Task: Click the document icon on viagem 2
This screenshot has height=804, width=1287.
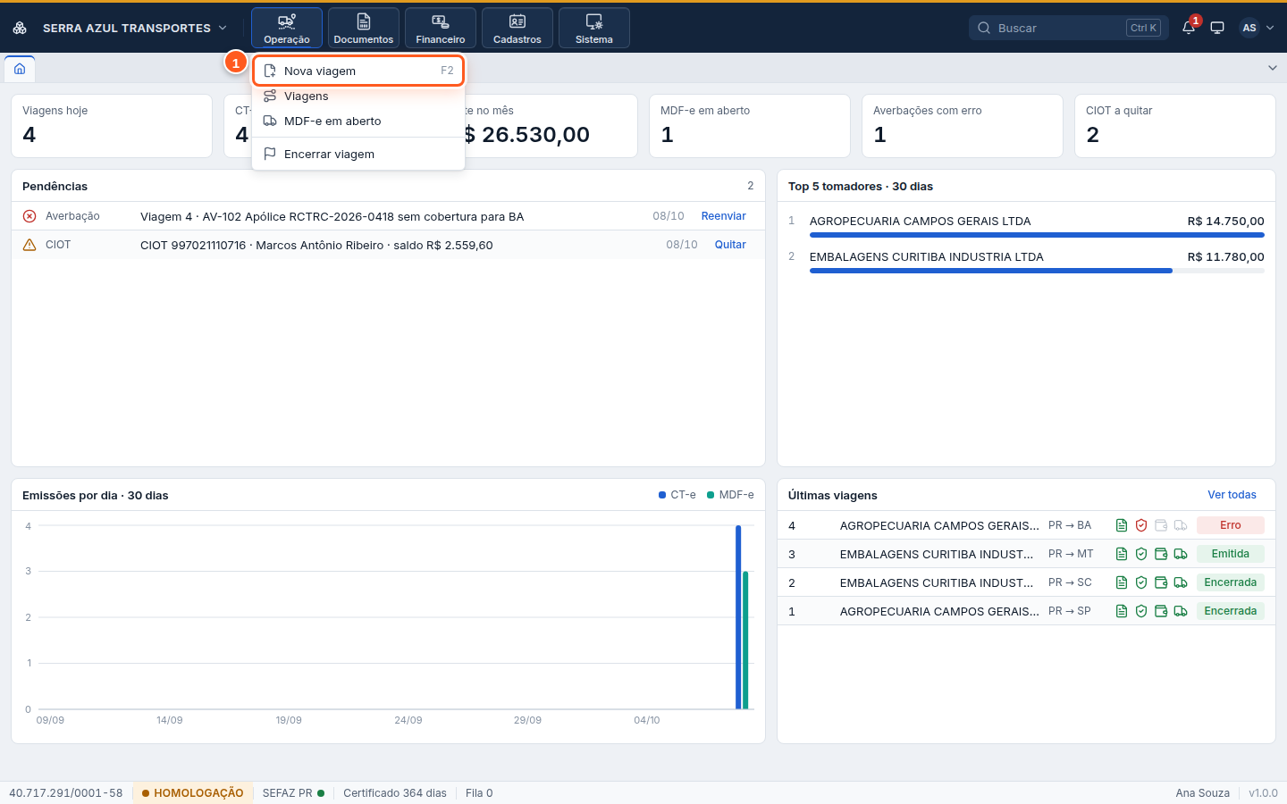Action: click(x=1122, y=582)
